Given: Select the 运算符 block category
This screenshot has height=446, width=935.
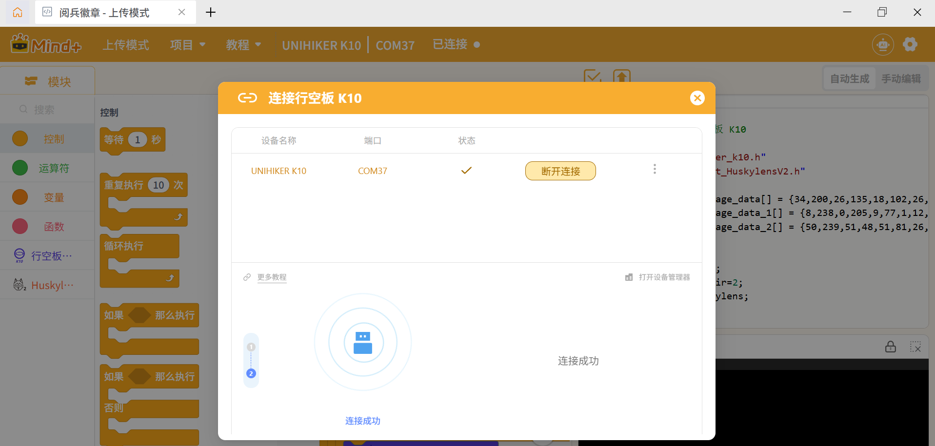Looking at the screenshot, I should [x=47, y=168].
